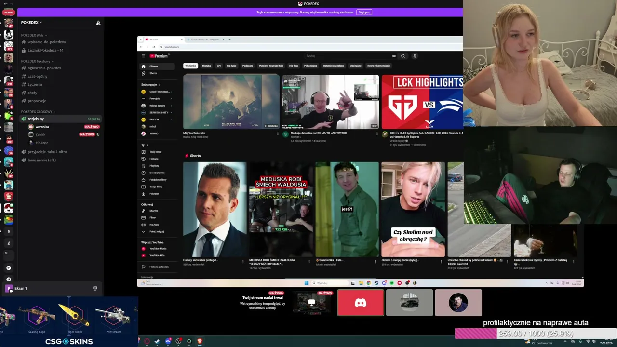Select Piłka nożna filter chip
The height and width of the screenshot is (347, 617).
coord(310,66)
